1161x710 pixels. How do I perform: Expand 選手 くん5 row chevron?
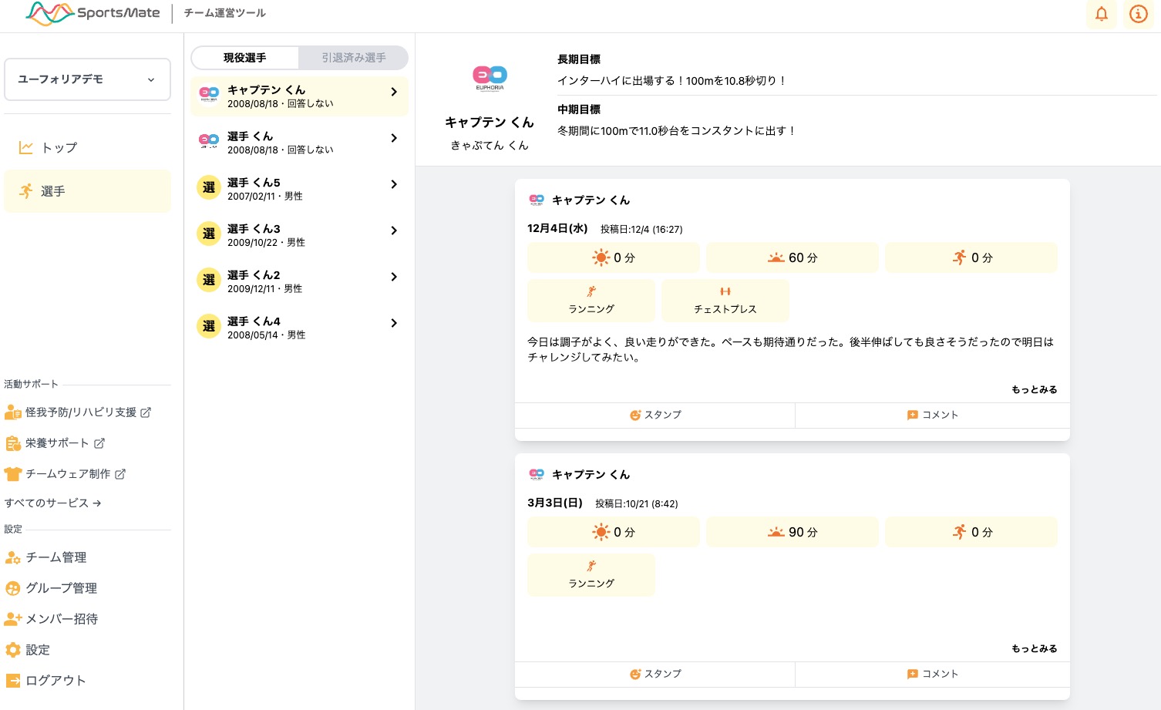pyautogui.click(x=394, y=184)
